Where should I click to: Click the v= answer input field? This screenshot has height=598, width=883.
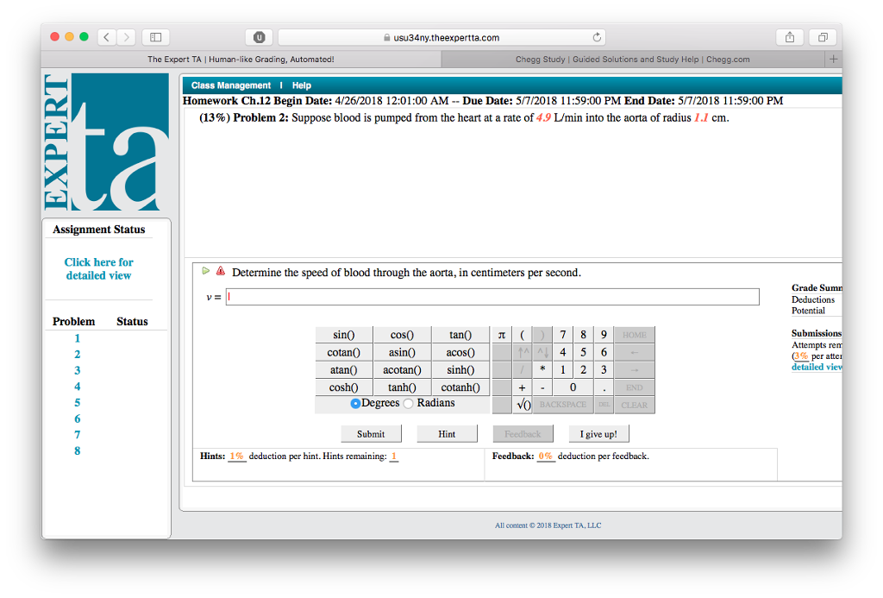pyautogui.click(x=492, y=296)
